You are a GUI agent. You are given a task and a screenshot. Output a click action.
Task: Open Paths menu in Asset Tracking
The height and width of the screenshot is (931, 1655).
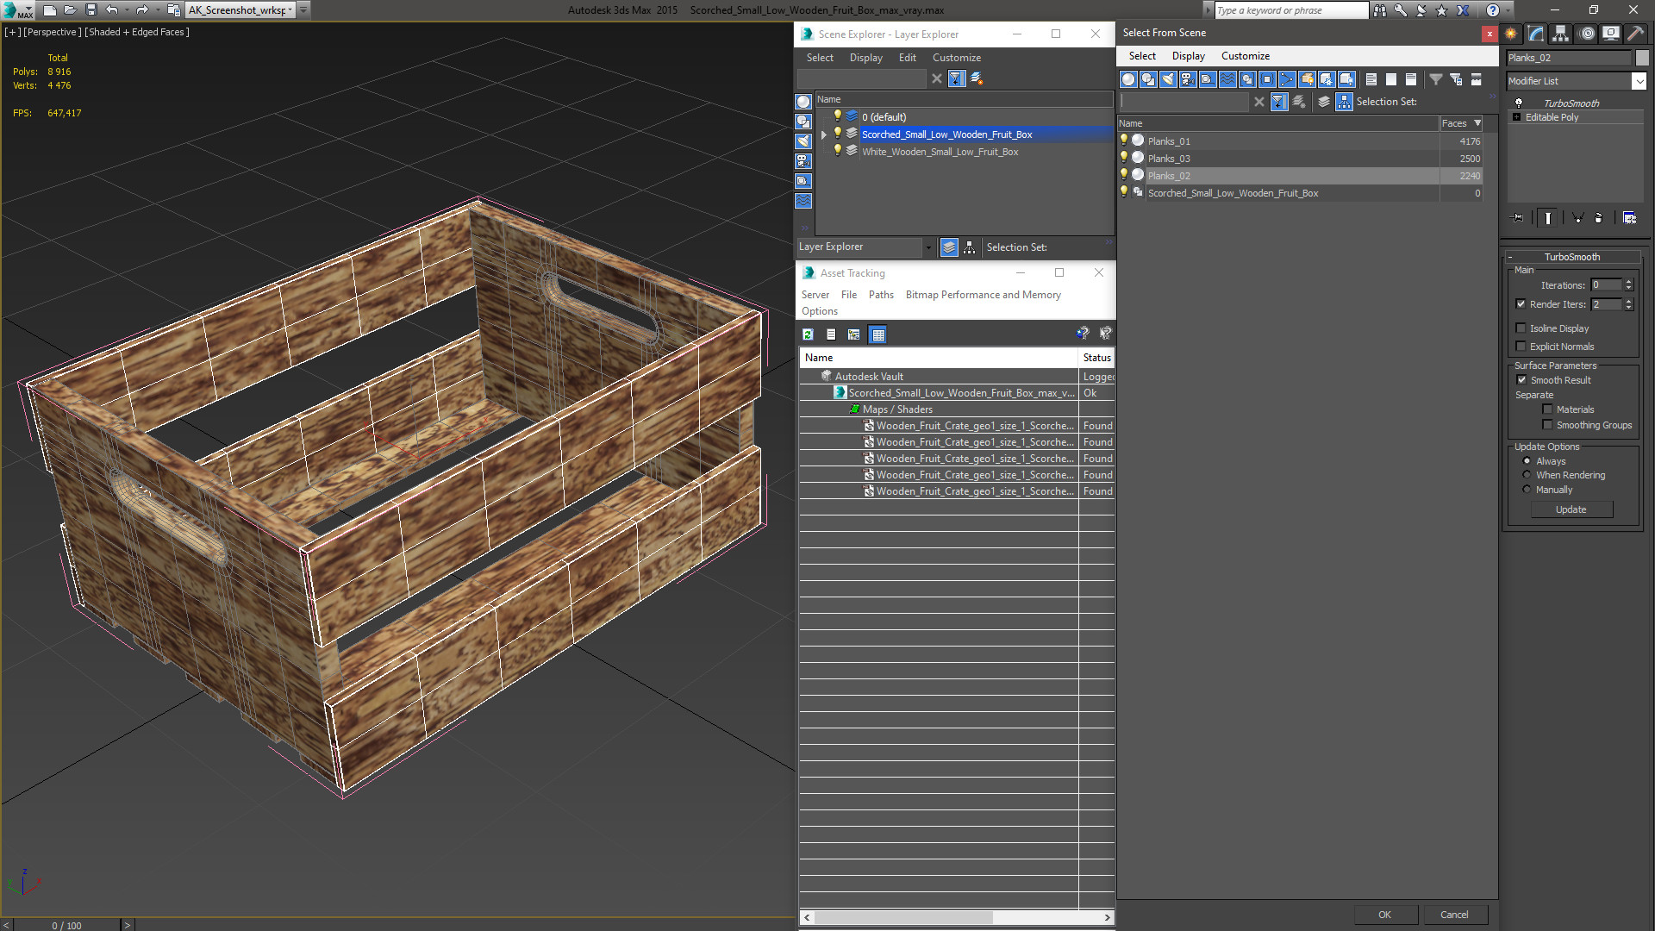point(881,295)
